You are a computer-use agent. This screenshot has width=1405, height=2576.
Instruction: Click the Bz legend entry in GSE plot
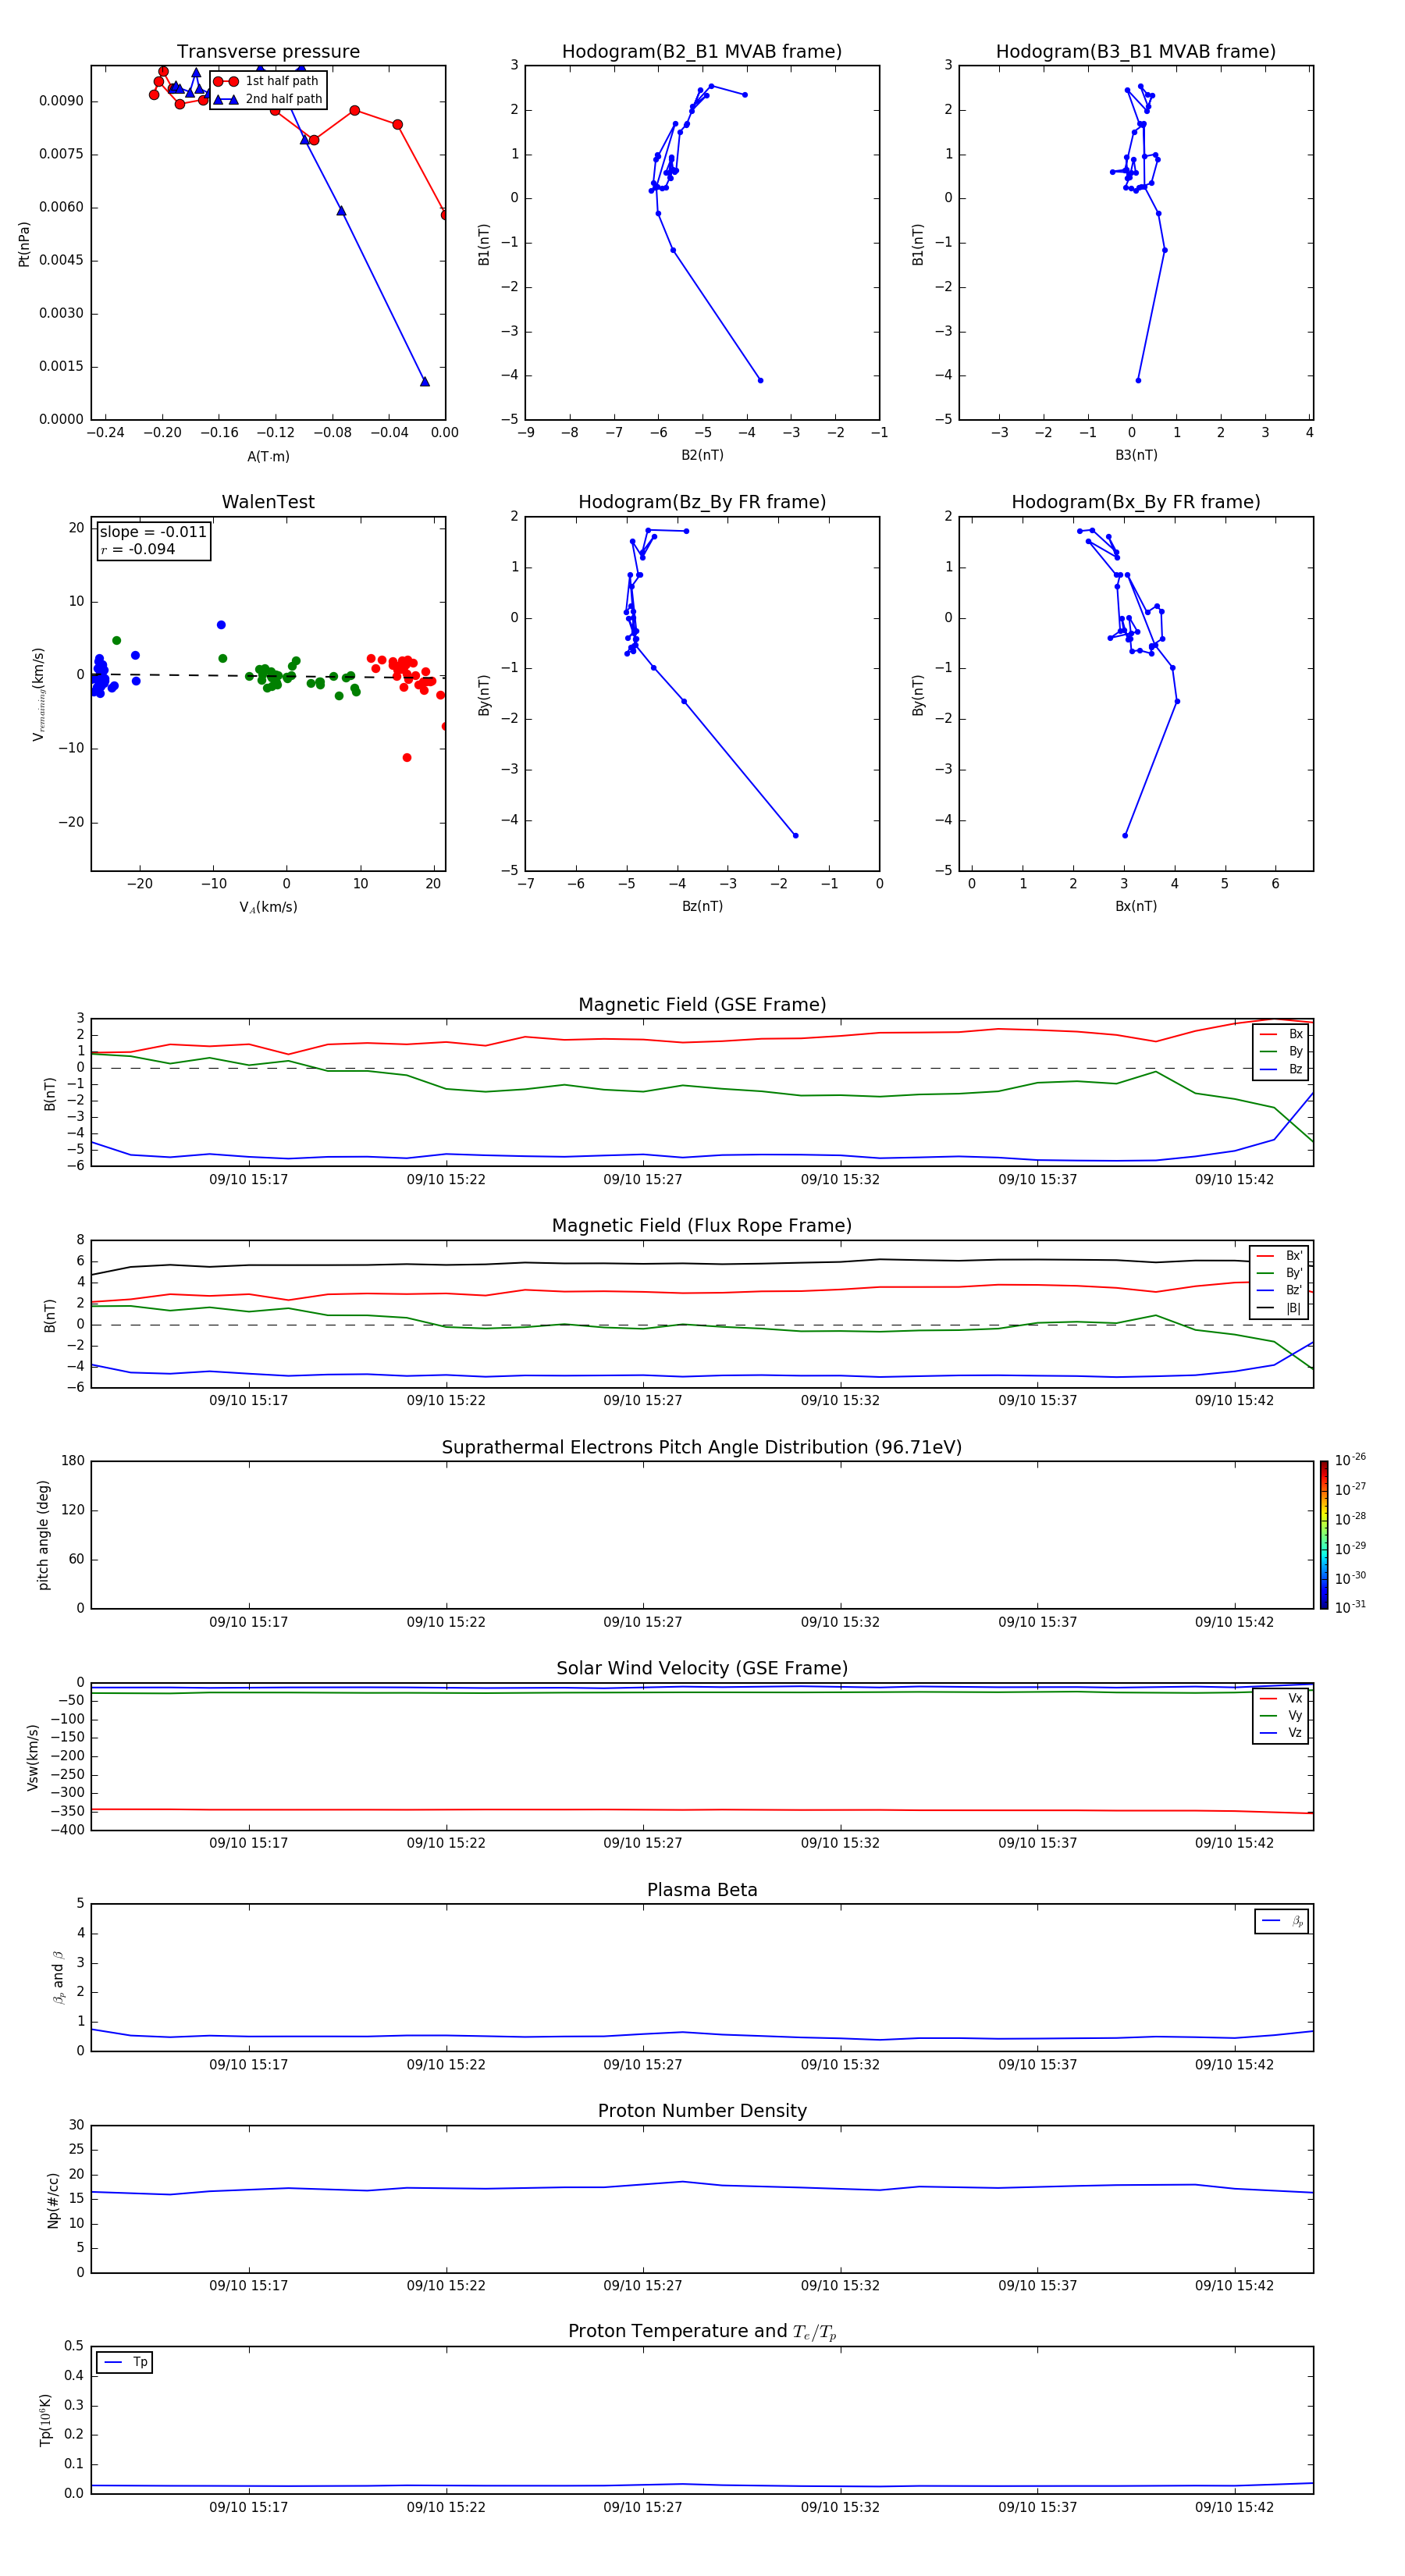tap(1281, 1069)
